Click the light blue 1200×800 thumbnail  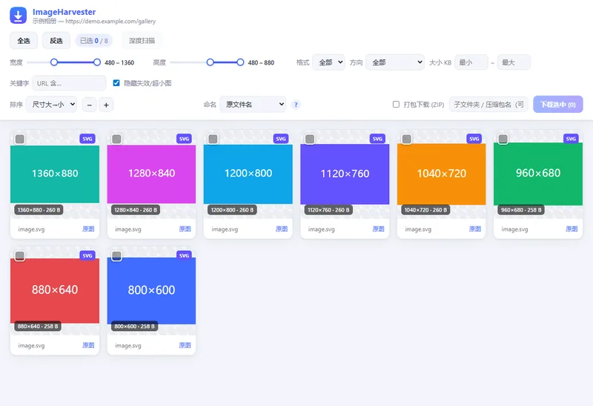click(248, 174)
